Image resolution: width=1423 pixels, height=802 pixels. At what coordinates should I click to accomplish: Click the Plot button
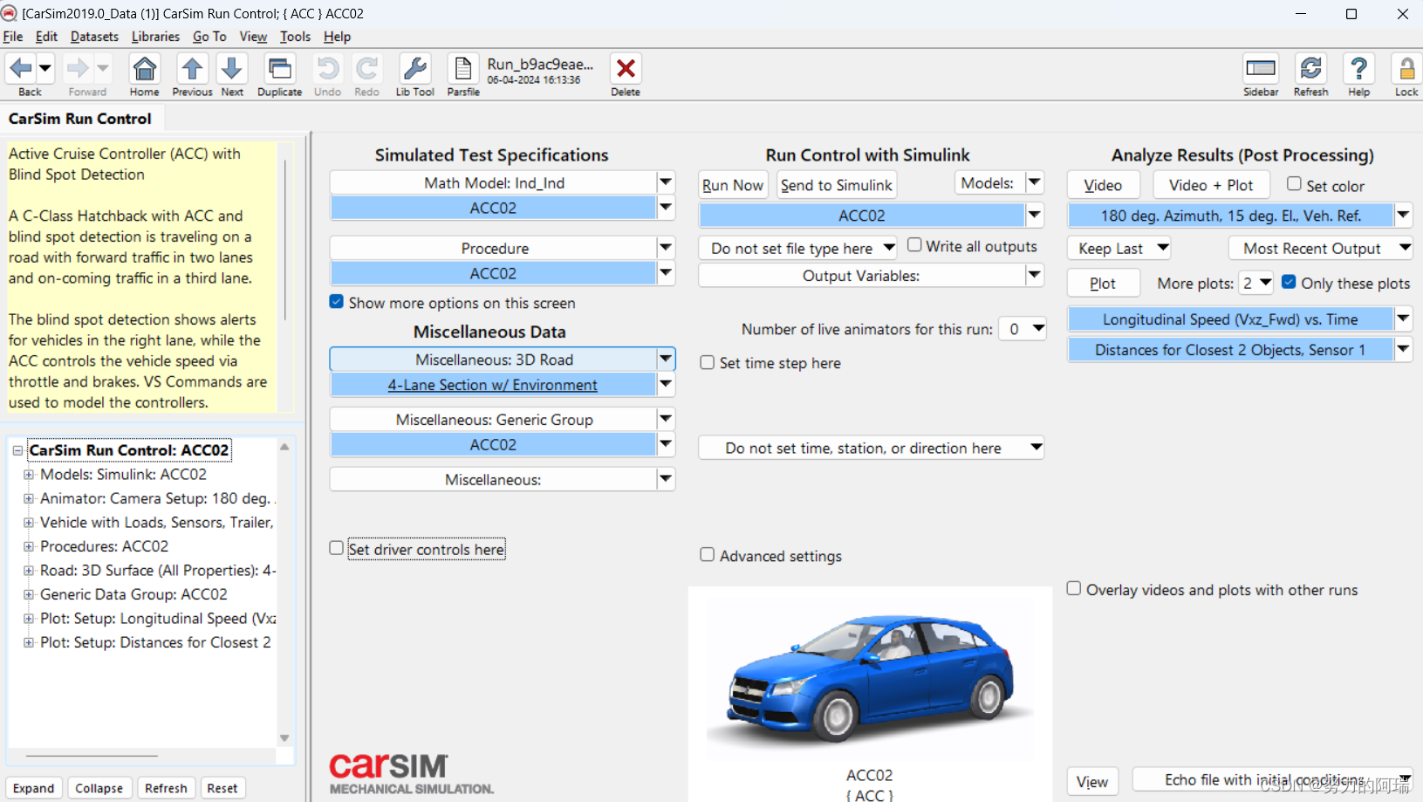pos(1103,284)
